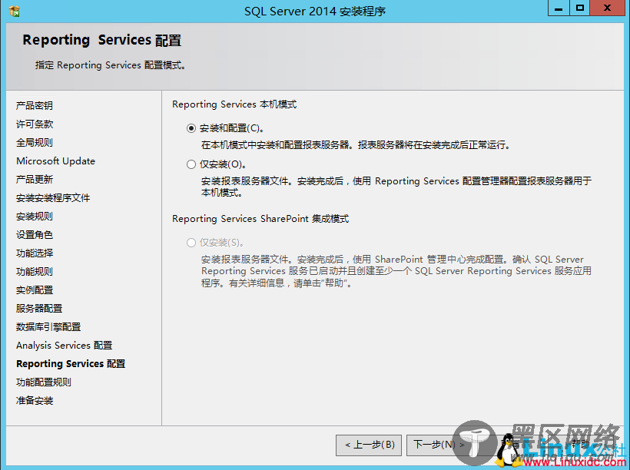Select 安装安装程序文件 in the step list
This screenshot has height=470, width=630.
click(x=53, y=198)
